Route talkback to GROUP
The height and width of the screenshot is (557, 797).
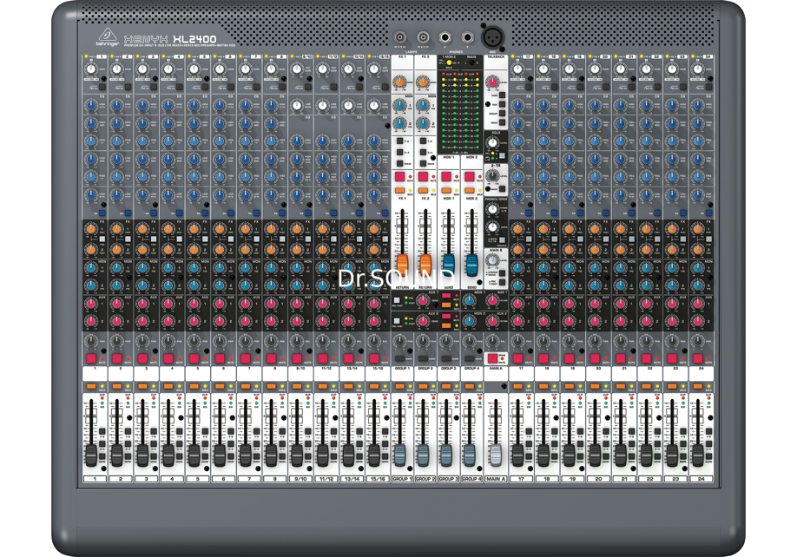pyautogui.click(x=502, y=114)
